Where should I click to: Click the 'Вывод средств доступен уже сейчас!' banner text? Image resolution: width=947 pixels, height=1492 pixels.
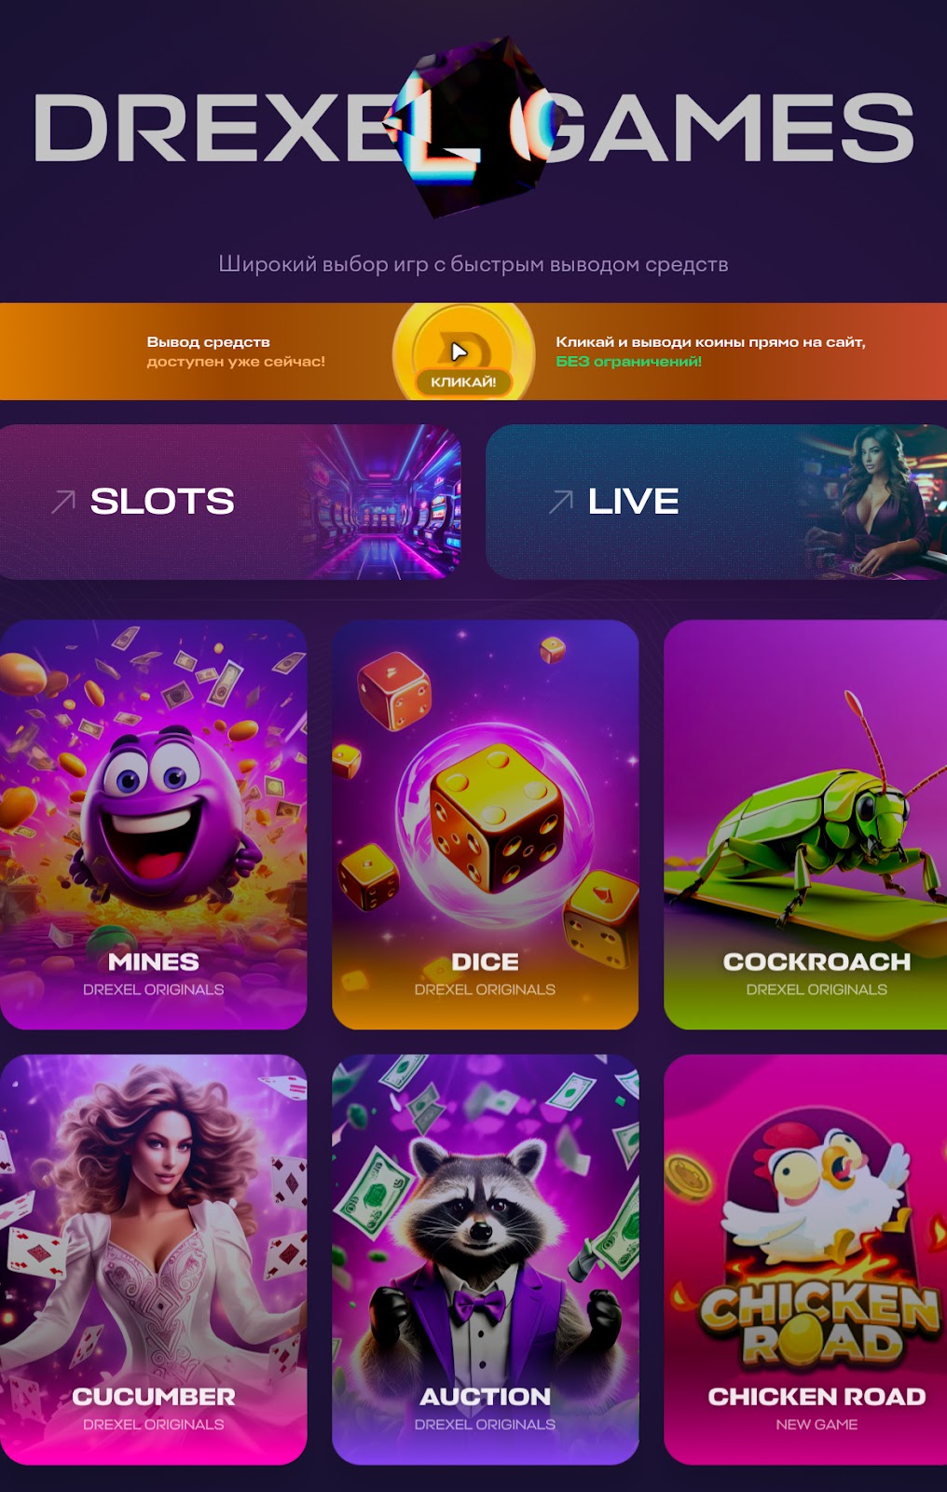pos(236,352)
